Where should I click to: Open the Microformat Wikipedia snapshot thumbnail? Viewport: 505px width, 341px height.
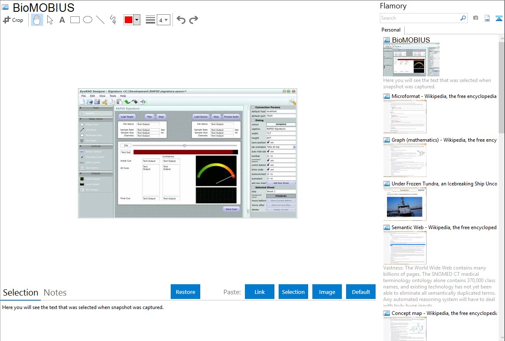tap(405, 116)
